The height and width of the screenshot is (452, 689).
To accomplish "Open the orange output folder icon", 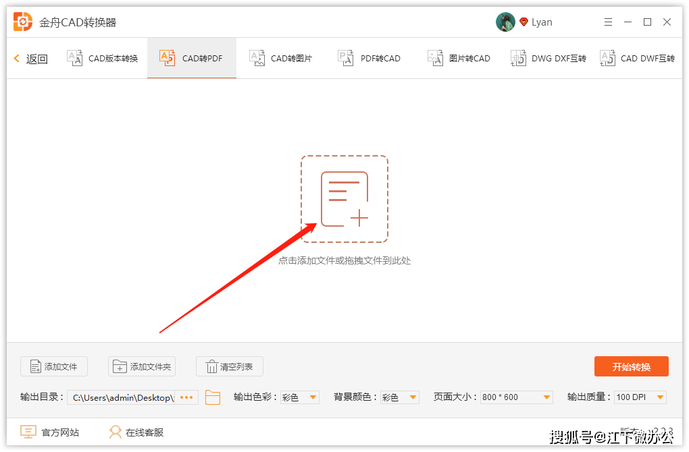I will tap(213, 397).
